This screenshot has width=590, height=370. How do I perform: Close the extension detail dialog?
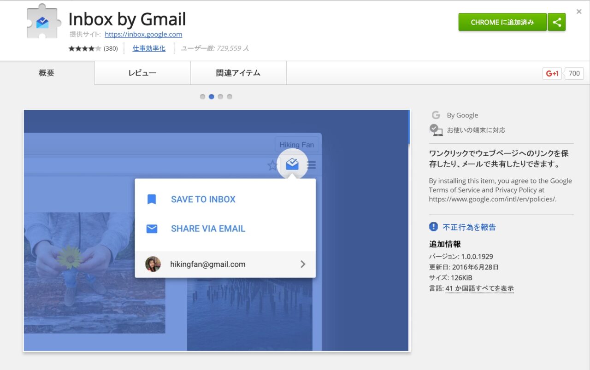579,12
